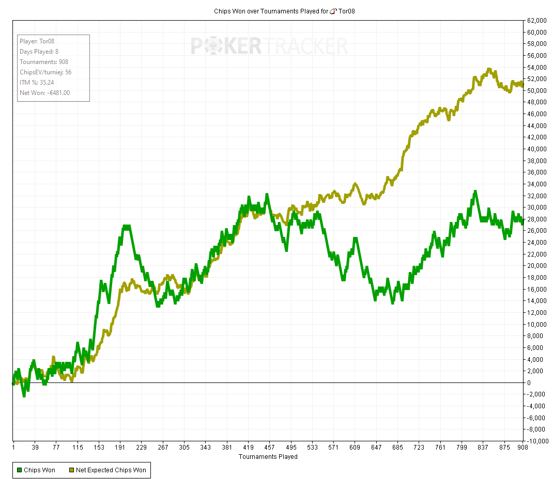Select the Net Expected Chips Won legend label
The image size is (553, 479).
coord(111,470)
